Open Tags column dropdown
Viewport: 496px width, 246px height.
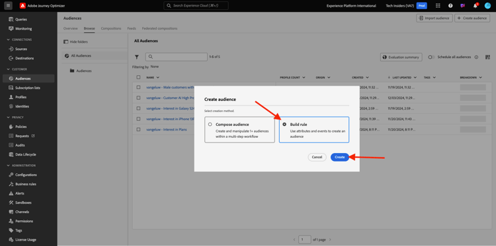434,77
